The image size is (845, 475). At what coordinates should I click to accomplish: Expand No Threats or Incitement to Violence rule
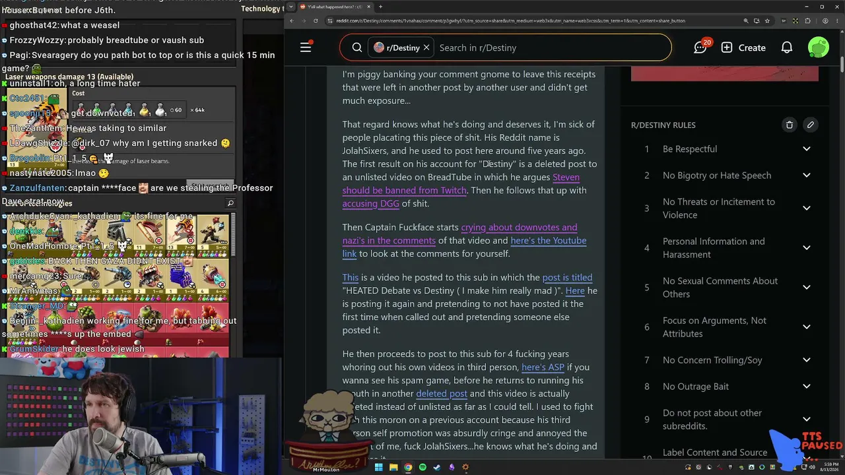tap(806, 208)
